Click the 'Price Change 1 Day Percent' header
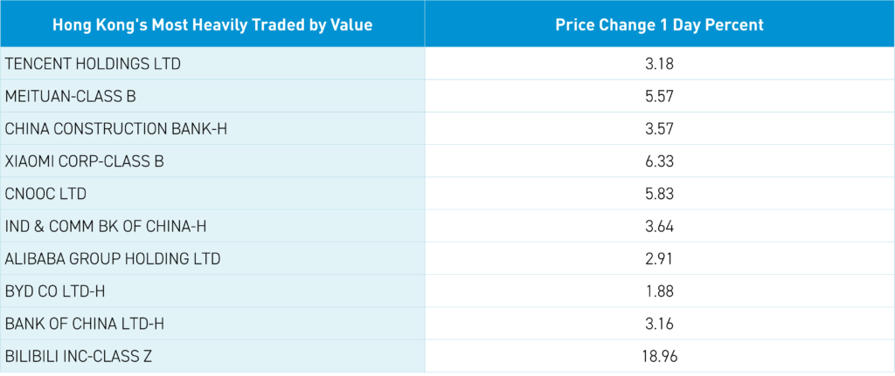 [x=659, y=24]
